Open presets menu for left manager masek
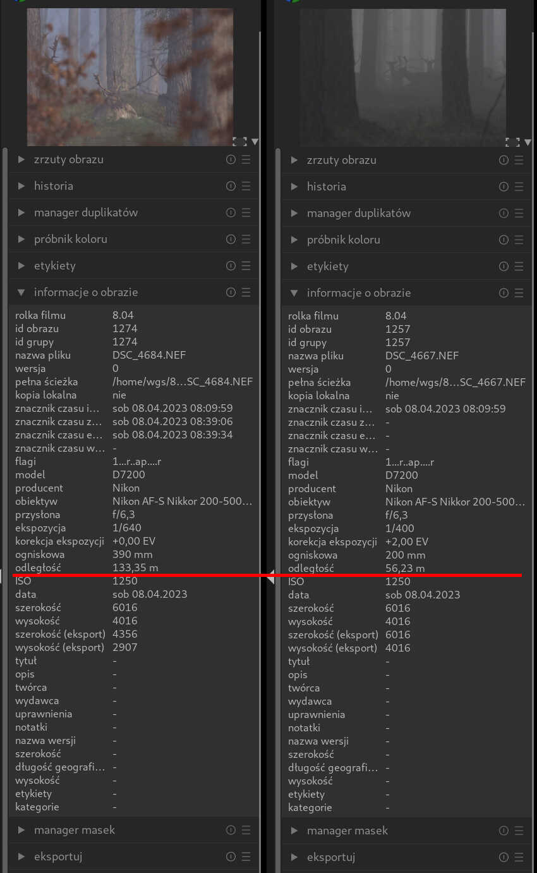Image resolution: width=537 pixels, height=873 pixels. click(246, 830)
